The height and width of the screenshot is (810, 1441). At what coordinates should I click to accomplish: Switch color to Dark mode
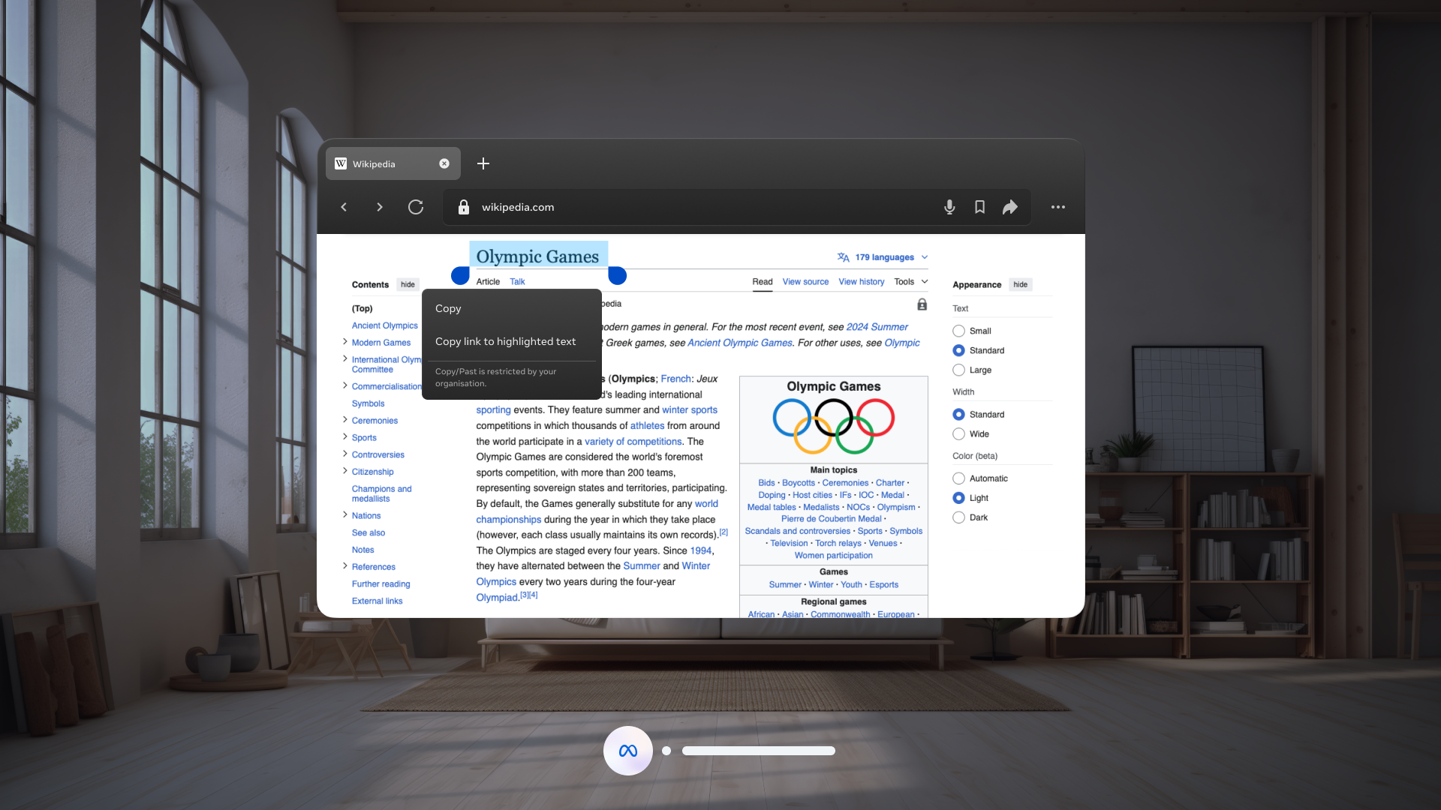point(958,517)
